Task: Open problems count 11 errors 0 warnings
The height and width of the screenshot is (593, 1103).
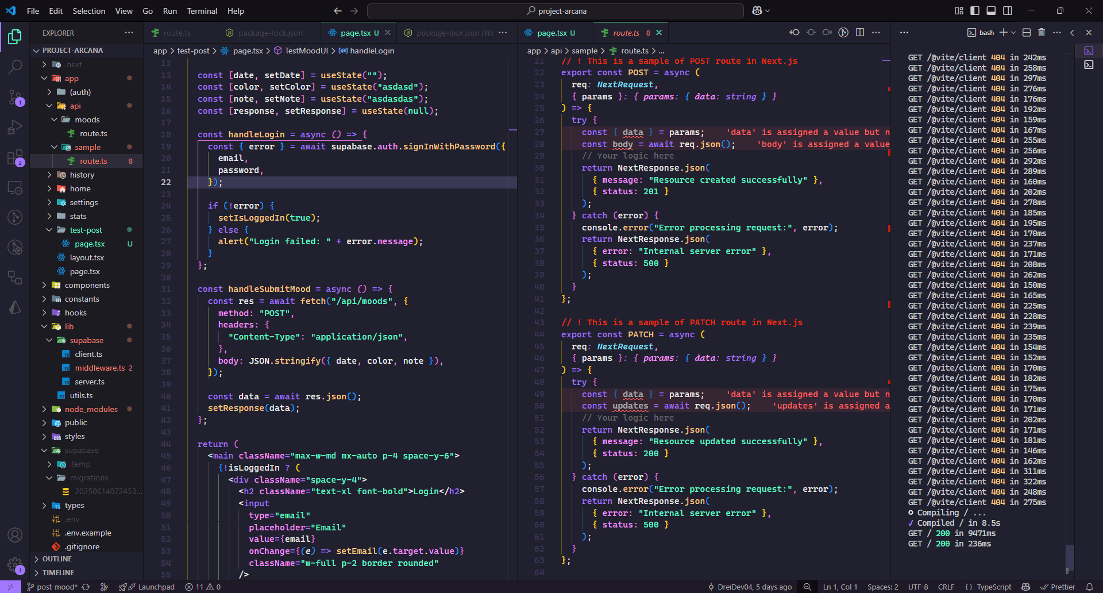Action: [x=203, y=587]
